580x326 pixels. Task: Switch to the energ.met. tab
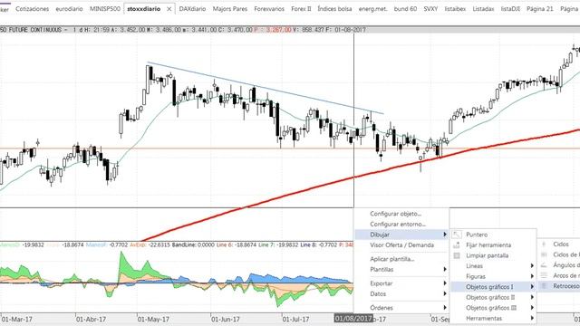click(x=372, y=8)
